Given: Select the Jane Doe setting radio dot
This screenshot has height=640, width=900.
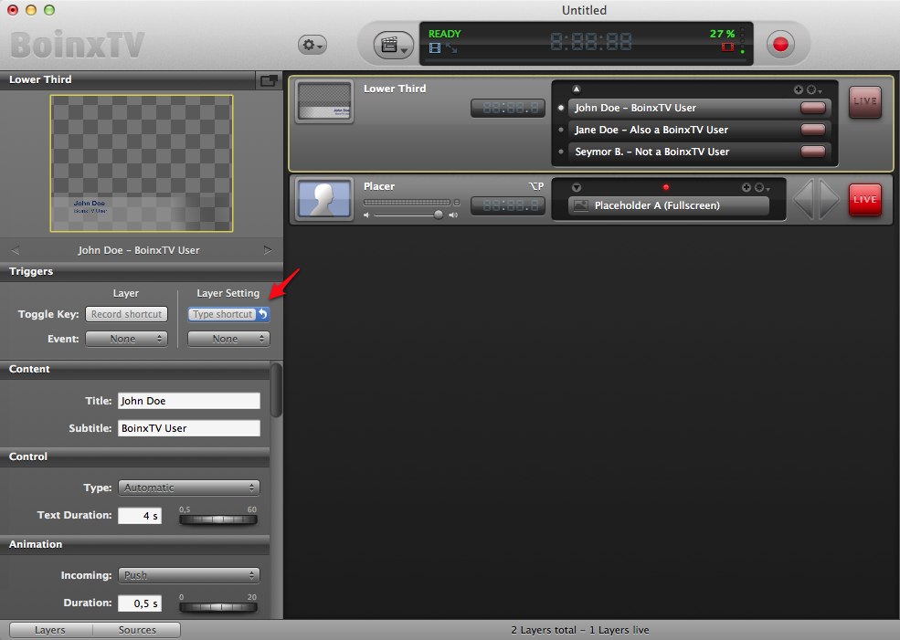Looking at the screenshot, I should [x=561, y=130].
